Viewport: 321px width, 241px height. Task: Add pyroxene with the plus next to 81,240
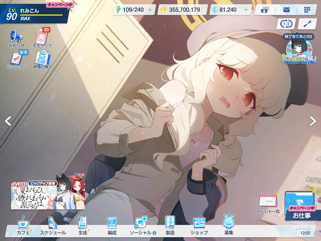[x=246, y=10]
